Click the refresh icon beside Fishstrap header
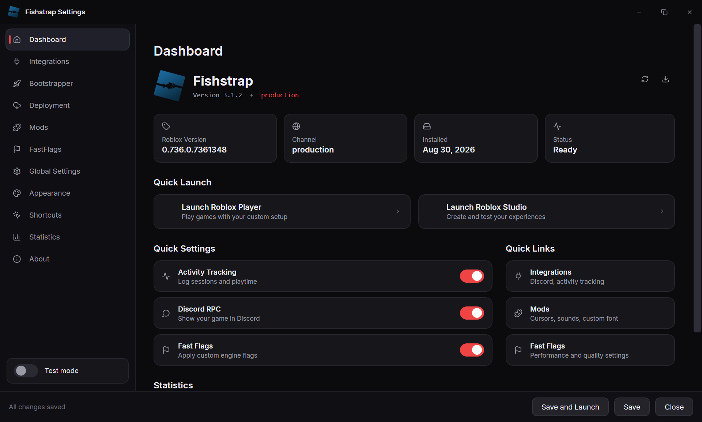 (645, 79)
